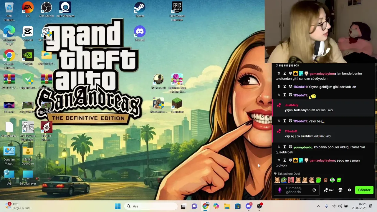Open Copilot from the taskbar

(216, 206)
